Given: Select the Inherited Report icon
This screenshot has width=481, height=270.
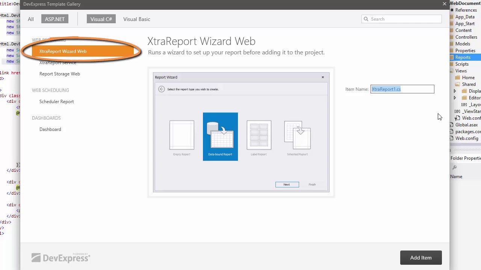Looking at the screenshot, I should [x=297, y=135].
